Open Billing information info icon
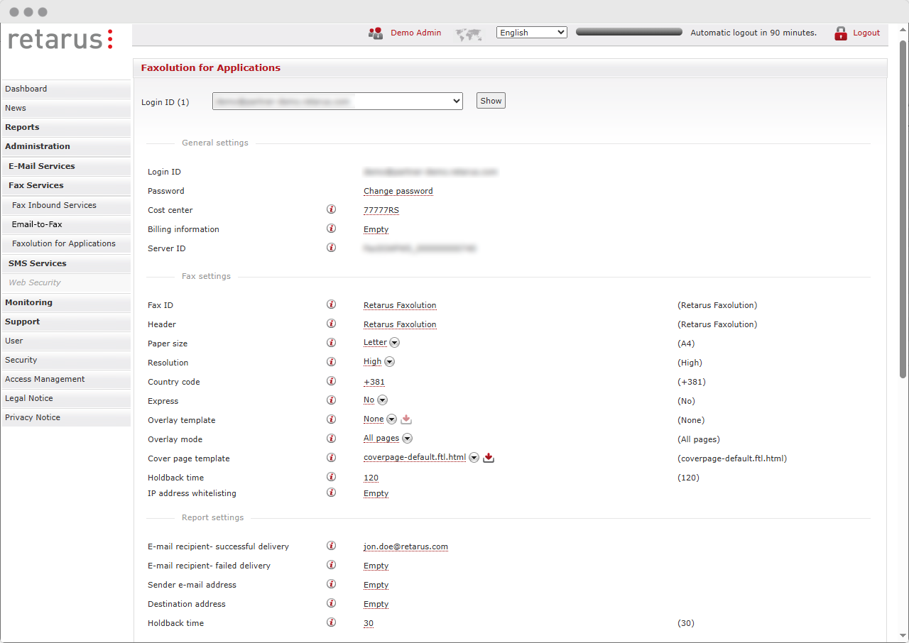Viewport: 909px width, 643px height. 331,229
